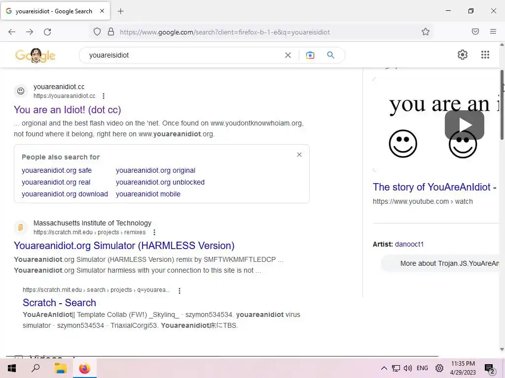Search for 'youareanidiot.org download'

pos(65,194)
